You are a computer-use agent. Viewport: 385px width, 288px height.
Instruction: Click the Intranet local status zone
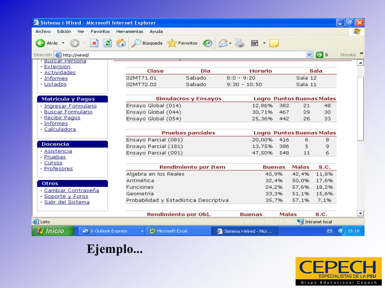point(314,222)
